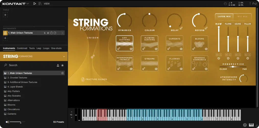The image size is (259, 128).
Task: Switch to the Tools browser tab
Action: [x=32, y=48]
